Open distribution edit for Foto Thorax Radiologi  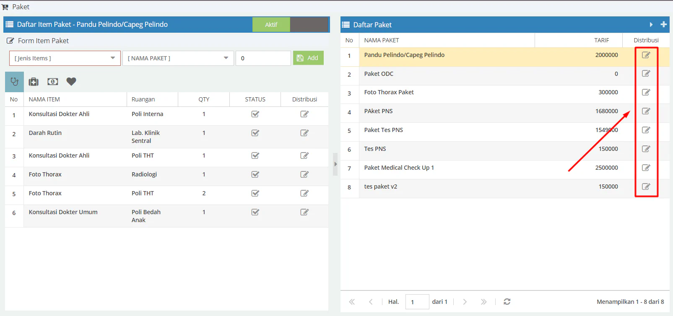click(304, 174)
